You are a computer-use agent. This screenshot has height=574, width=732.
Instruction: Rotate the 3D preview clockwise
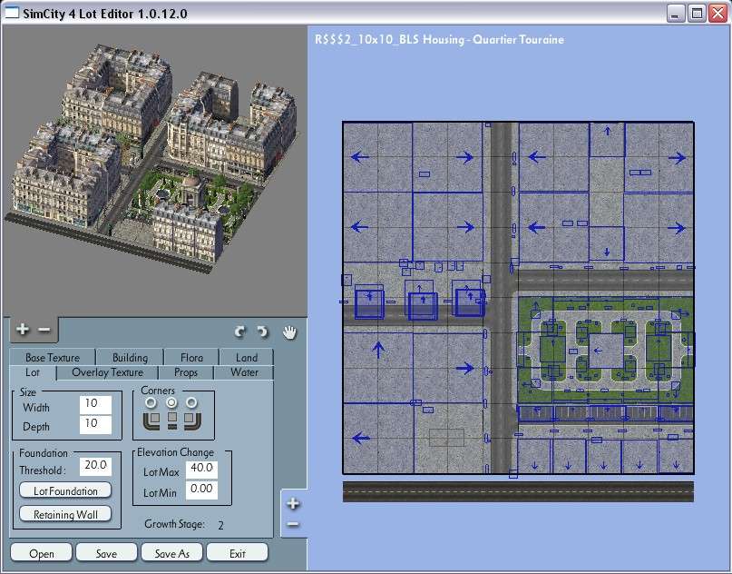tap(240, 332)
